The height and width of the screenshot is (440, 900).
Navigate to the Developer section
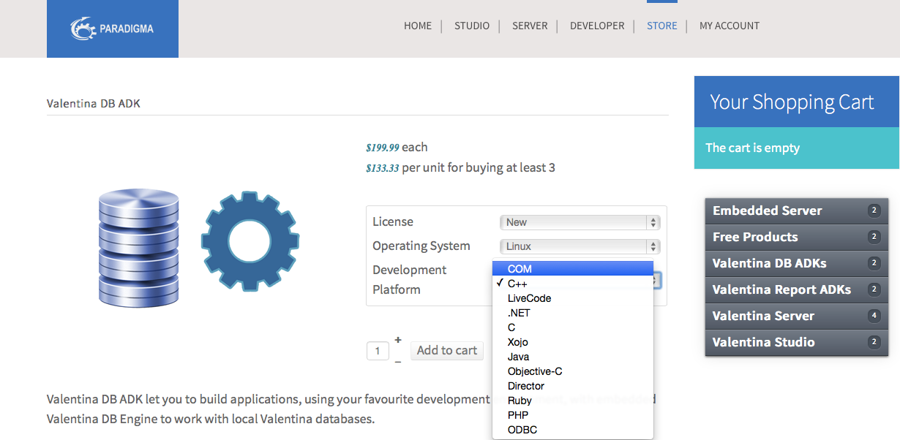(x=597, y=26)
